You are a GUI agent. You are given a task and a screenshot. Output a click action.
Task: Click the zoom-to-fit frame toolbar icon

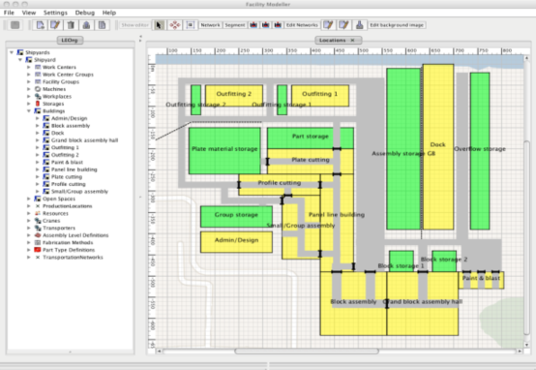coord(191,25)
